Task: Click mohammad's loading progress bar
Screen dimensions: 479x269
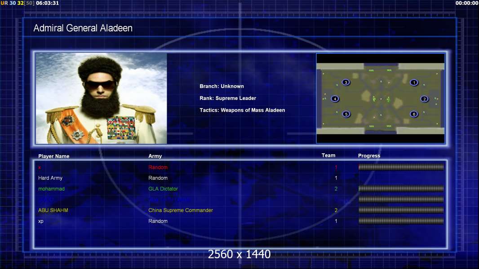Action: coord(401,189)
